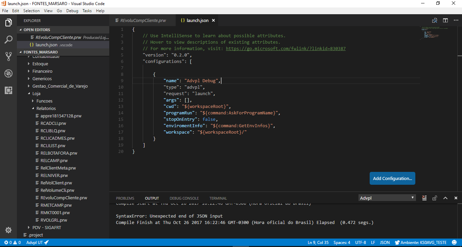Click the editor minimap preview
Viewport: 462px width, 247px height.
(435, 33)
